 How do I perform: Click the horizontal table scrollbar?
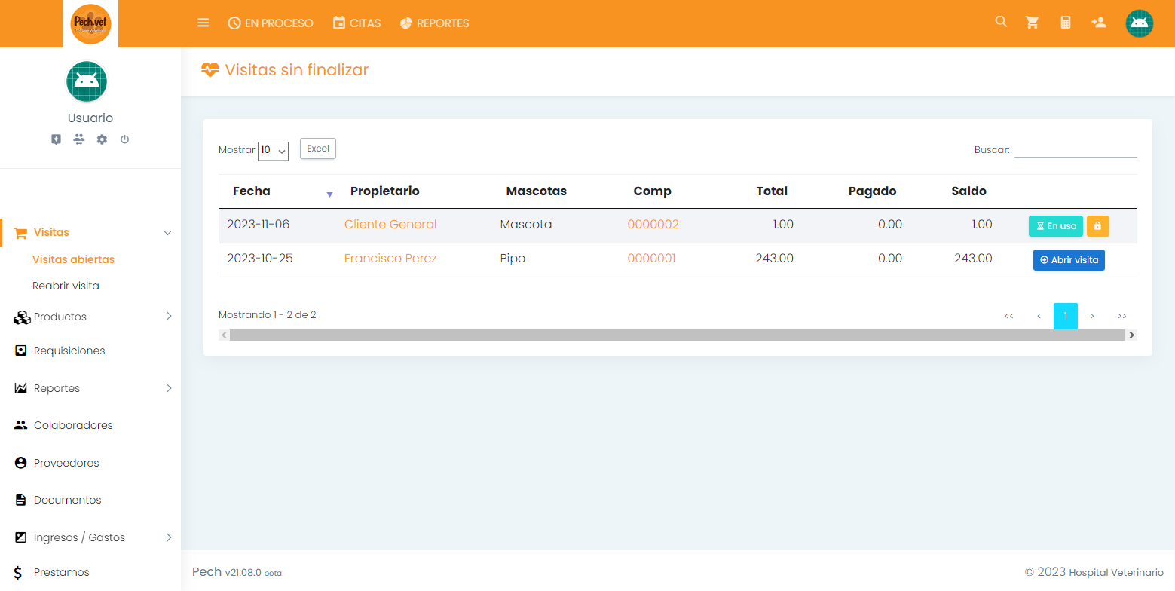676,335
